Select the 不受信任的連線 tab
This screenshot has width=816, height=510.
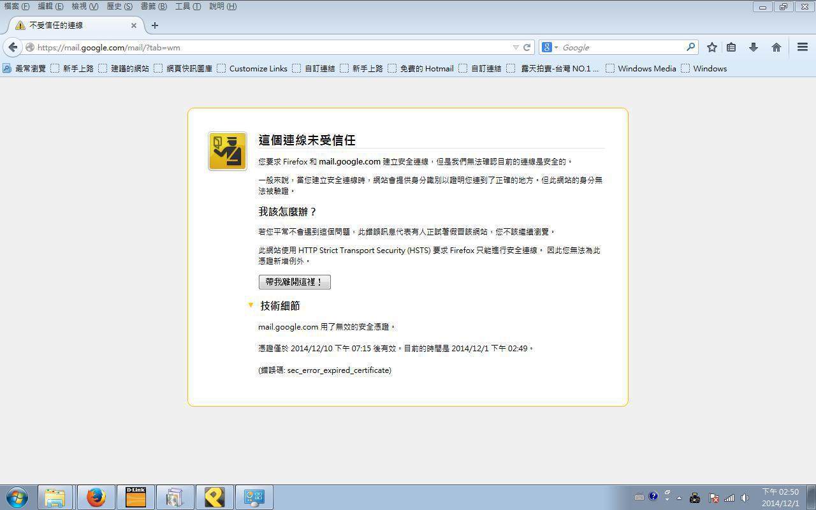click(75, 25)
